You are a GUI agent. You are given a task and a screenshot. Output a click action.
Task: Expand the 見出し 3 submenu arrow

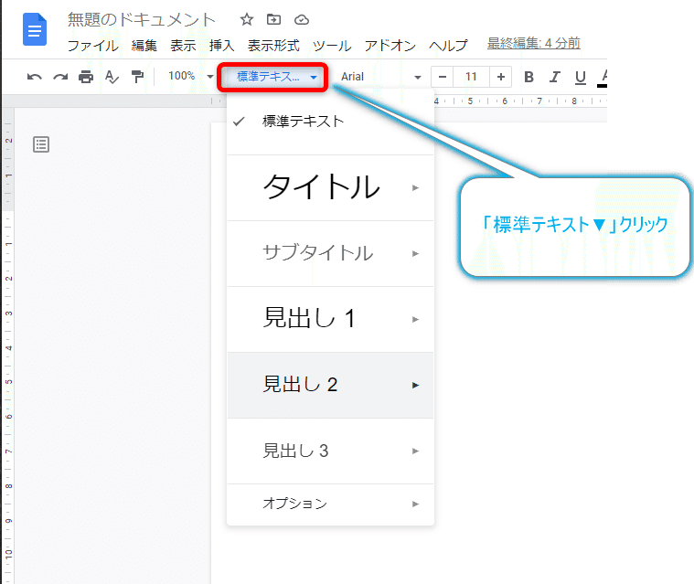tap(415, 451)
